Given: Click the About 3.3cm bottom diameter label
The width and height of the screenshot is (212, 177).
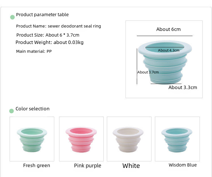Looking at the screenshot, I should point(183,87).
